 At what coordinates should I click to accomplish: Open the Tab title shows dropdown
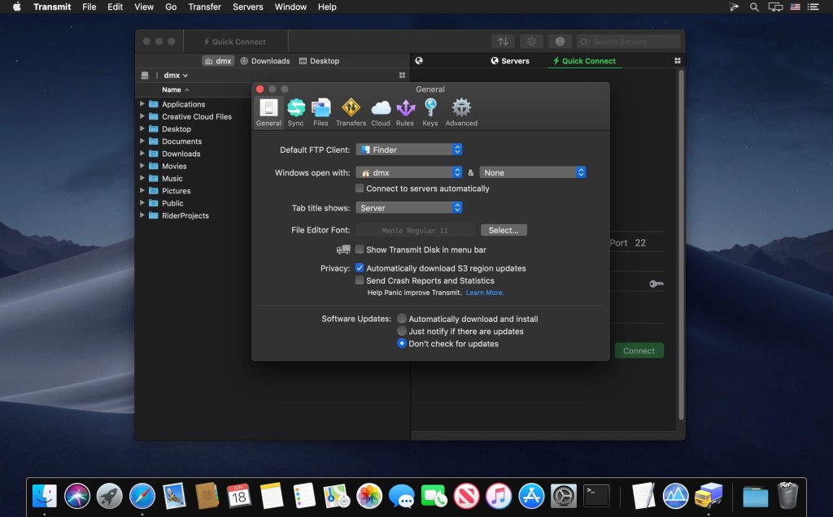point(409,207)
